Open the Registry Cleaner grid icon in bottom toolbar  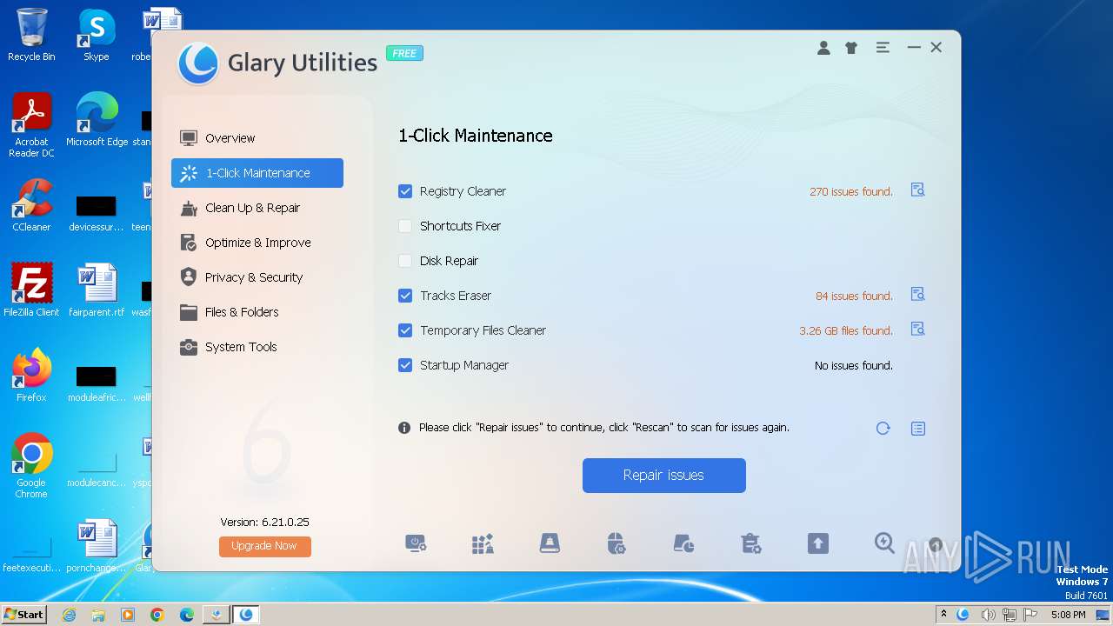pos(483,544)
